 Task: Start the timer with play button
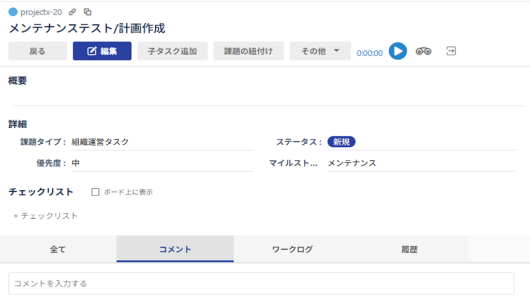click(398, 51)
